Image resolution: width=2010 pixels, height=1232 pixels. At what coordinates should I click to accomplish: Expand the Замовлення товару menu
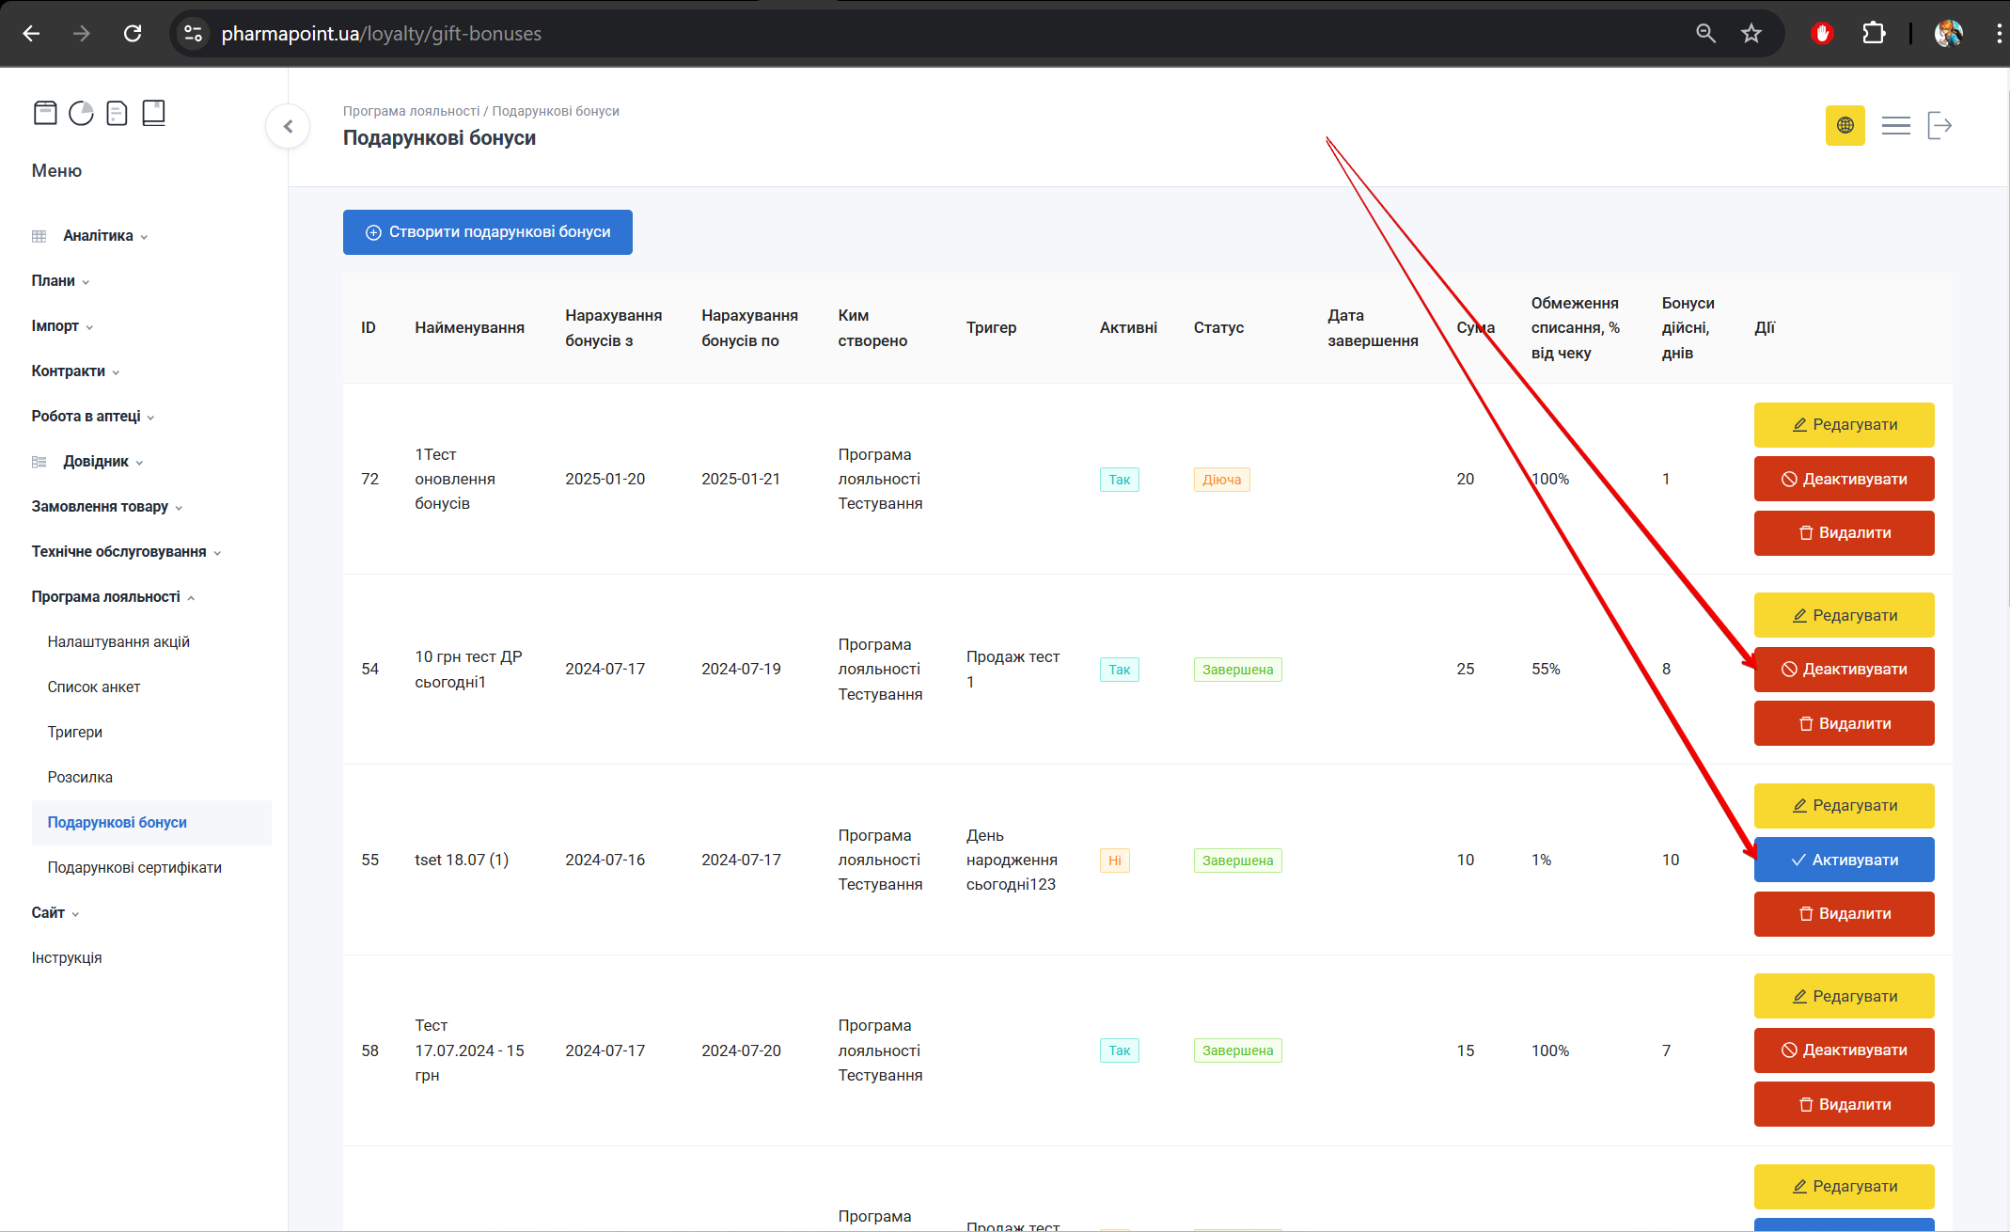click(x=106, y=507)
